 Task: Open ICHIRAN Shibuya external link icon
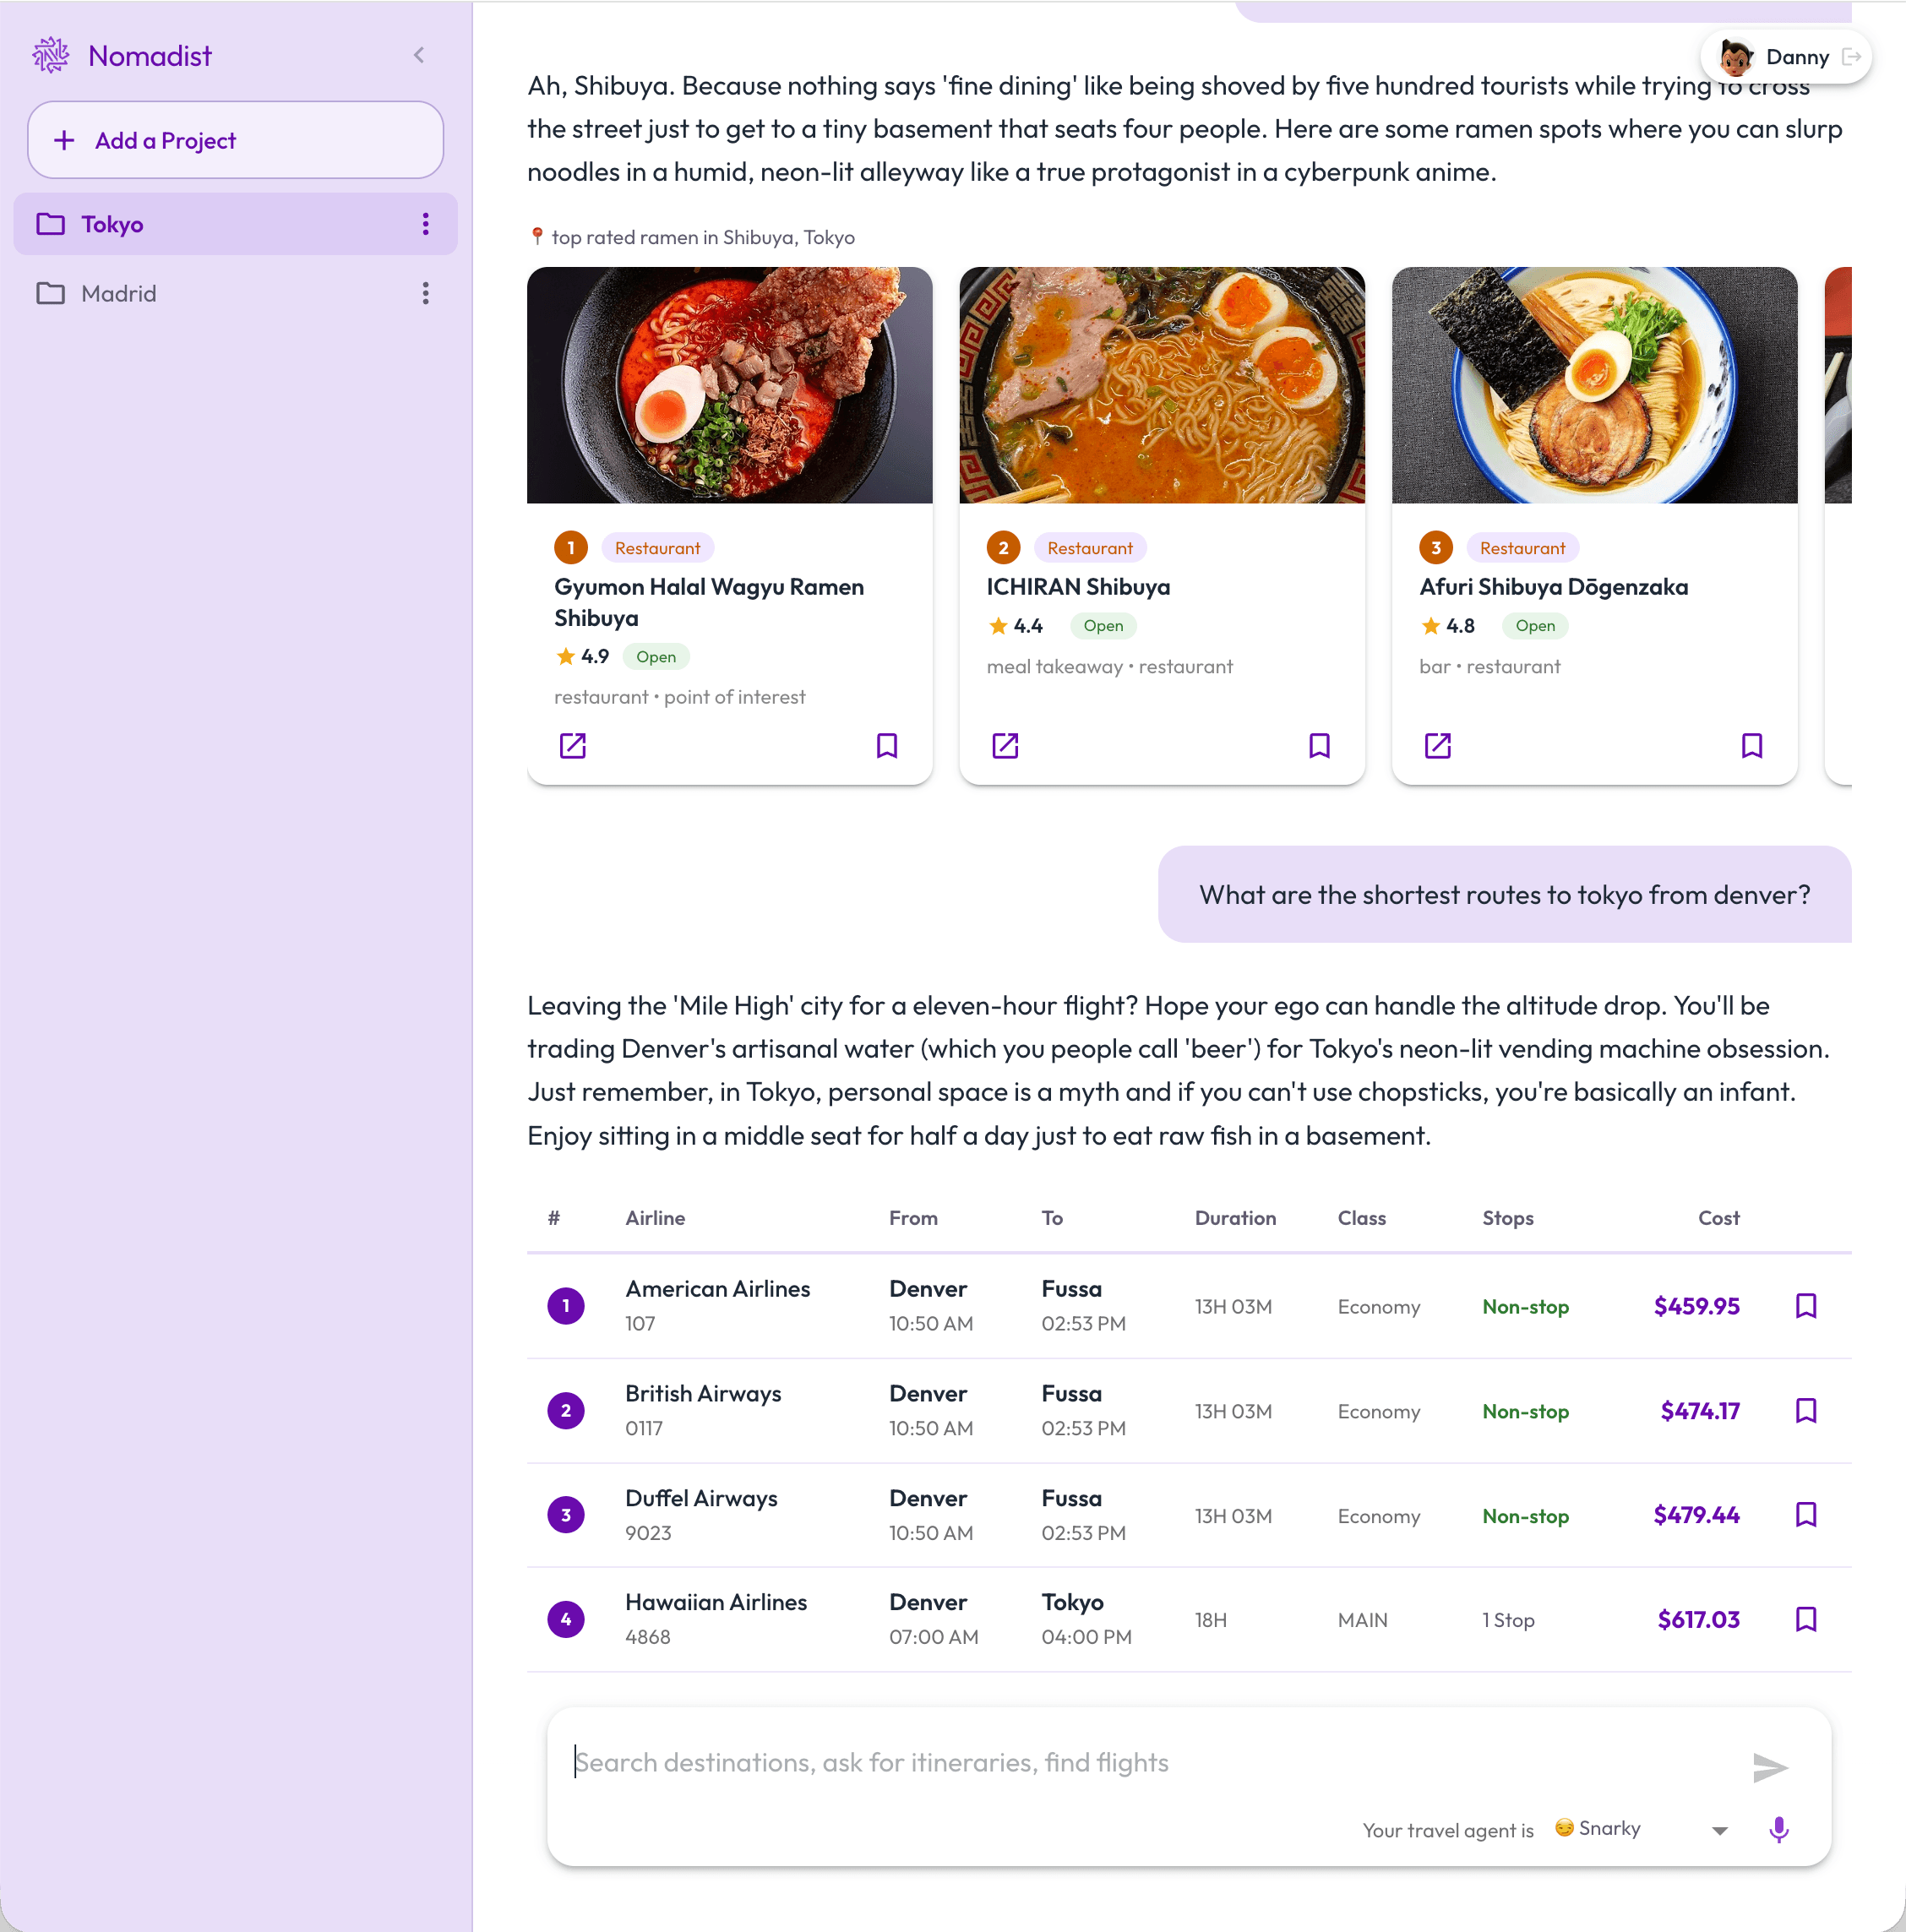1004,745
